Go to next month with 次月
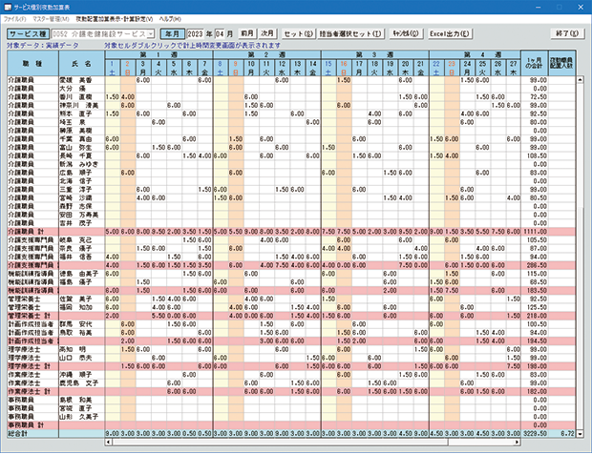This screenshot has width=592, height=454. [267, 33]
